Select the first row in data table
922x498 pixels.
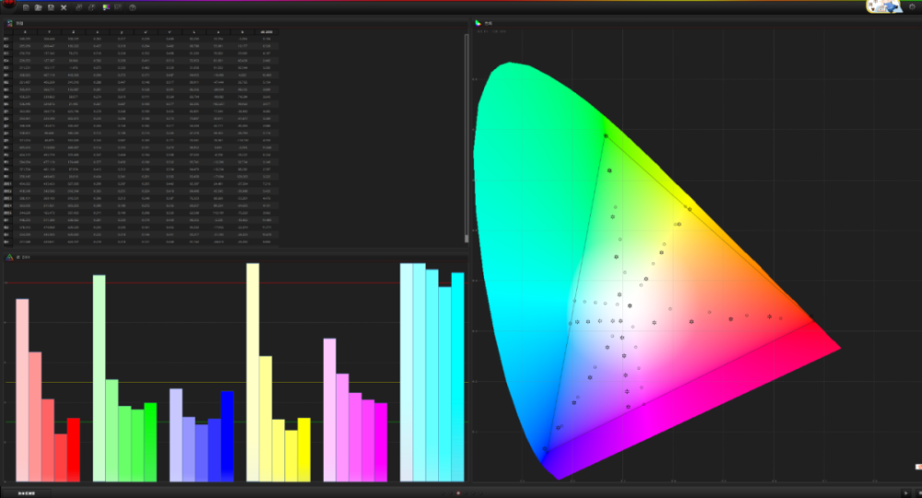tap(138, 40)
